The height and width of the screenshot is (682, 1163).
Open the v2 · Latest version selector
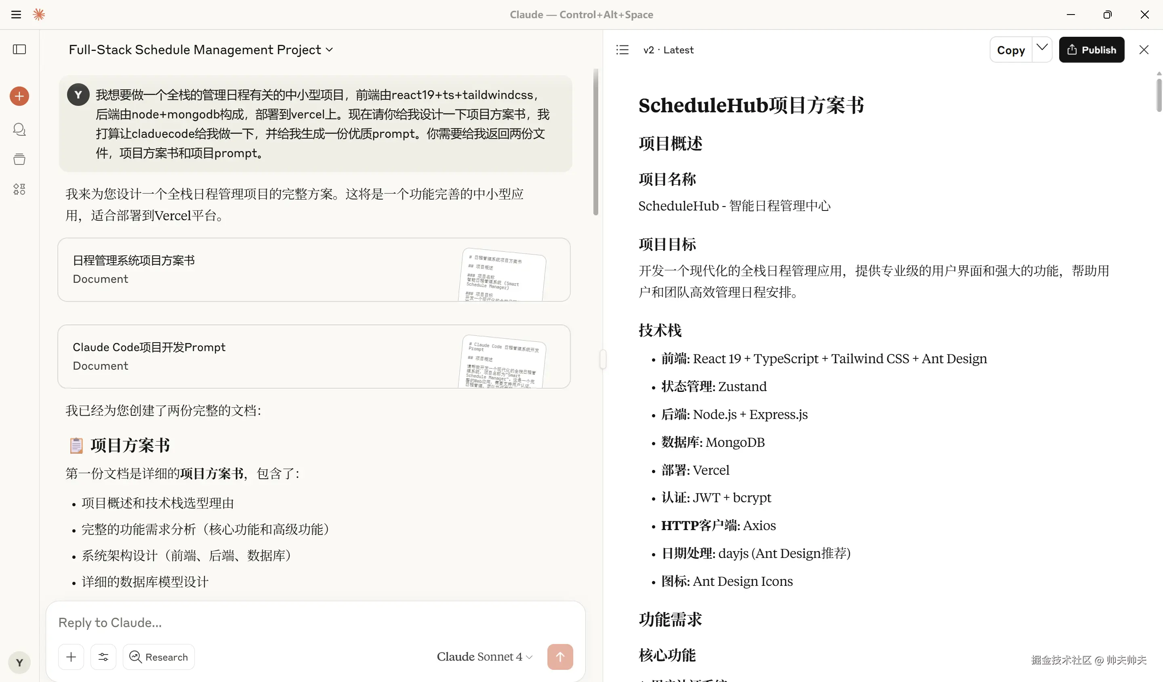pyautogui.click(x=668, y=50)
